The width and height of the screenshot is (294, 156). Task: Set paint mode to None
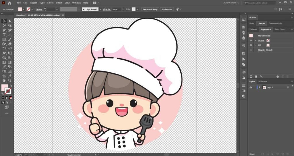(11, 98)
